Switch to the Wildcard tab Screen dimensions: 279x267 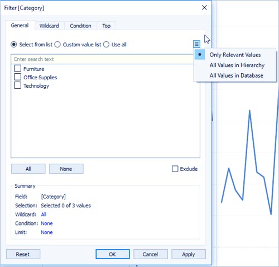pos(49,26)
